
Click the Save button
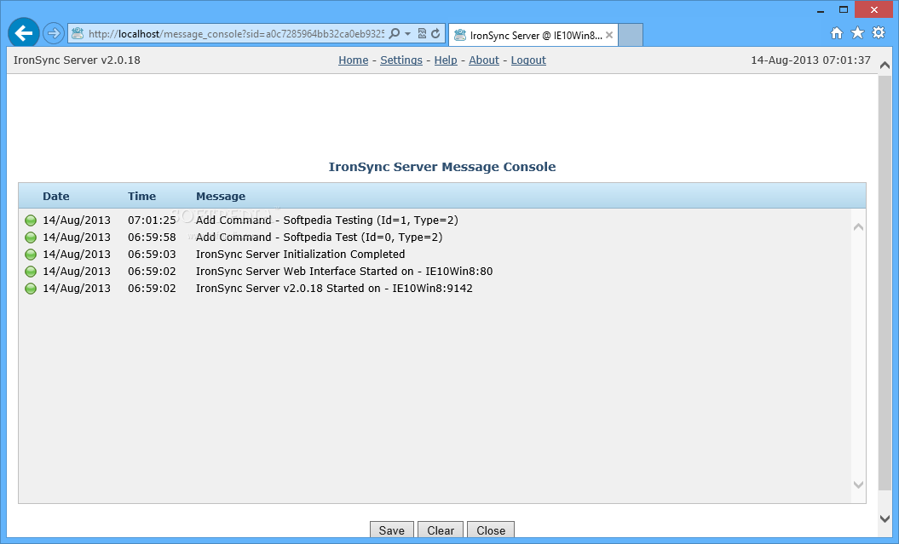click(x=392, y=530)
